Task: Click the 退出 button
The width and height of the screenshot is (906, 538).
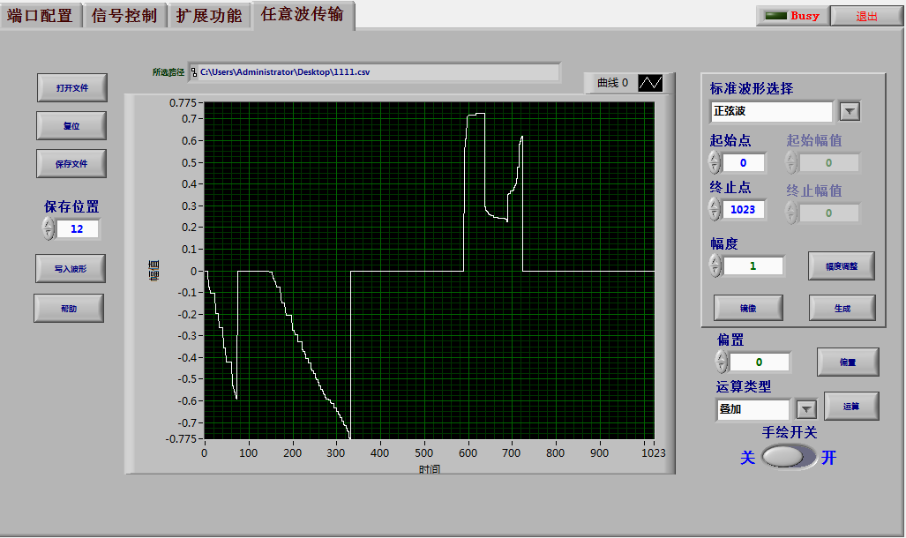Action: 866,16
